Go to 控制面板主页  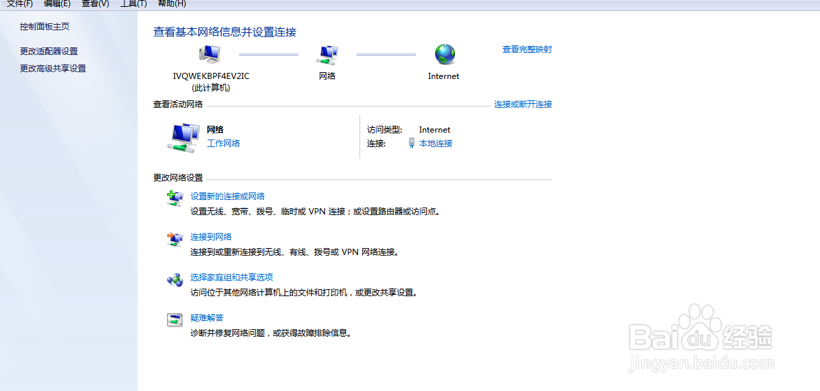45,27
